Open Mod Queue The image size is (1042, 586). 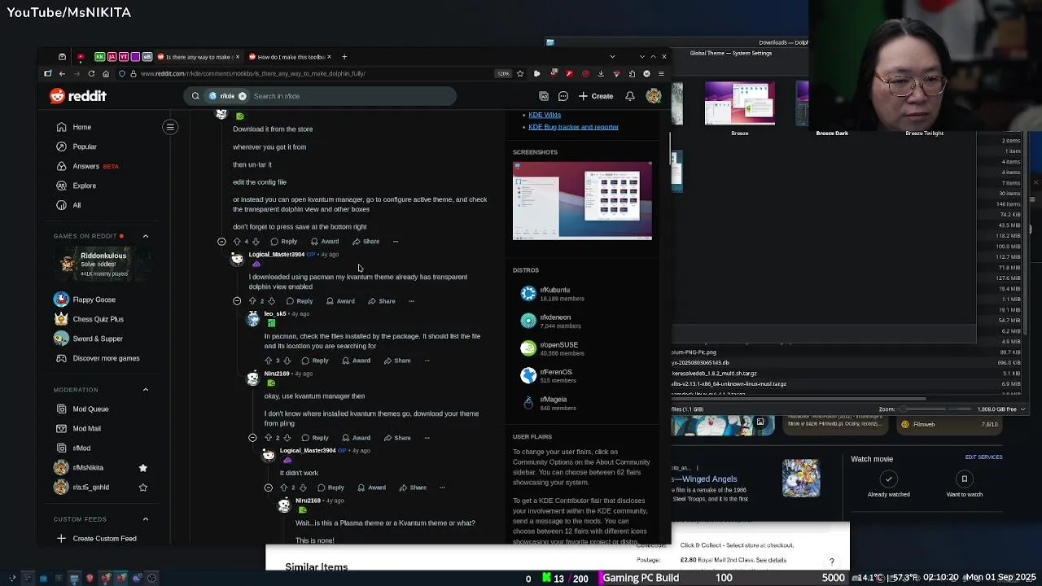81,409
